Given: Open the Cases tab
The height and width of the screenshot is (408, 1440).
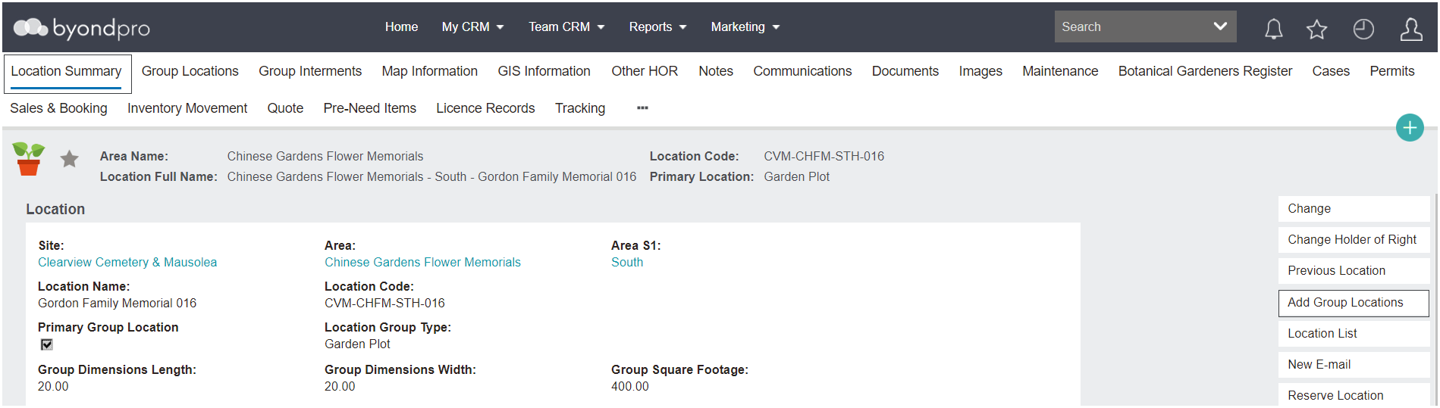Looking at the screenshot, I should [x=1331, y=71].
